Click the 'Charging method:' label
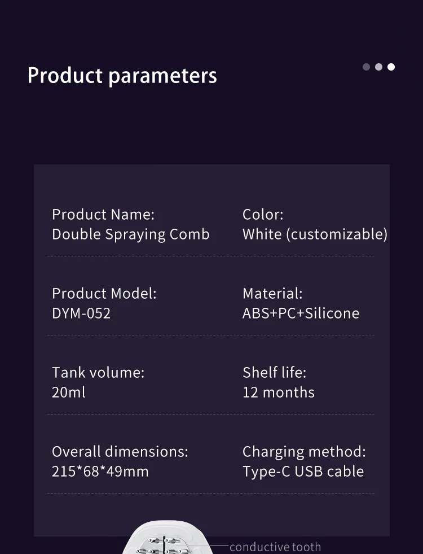 [304, 452]
